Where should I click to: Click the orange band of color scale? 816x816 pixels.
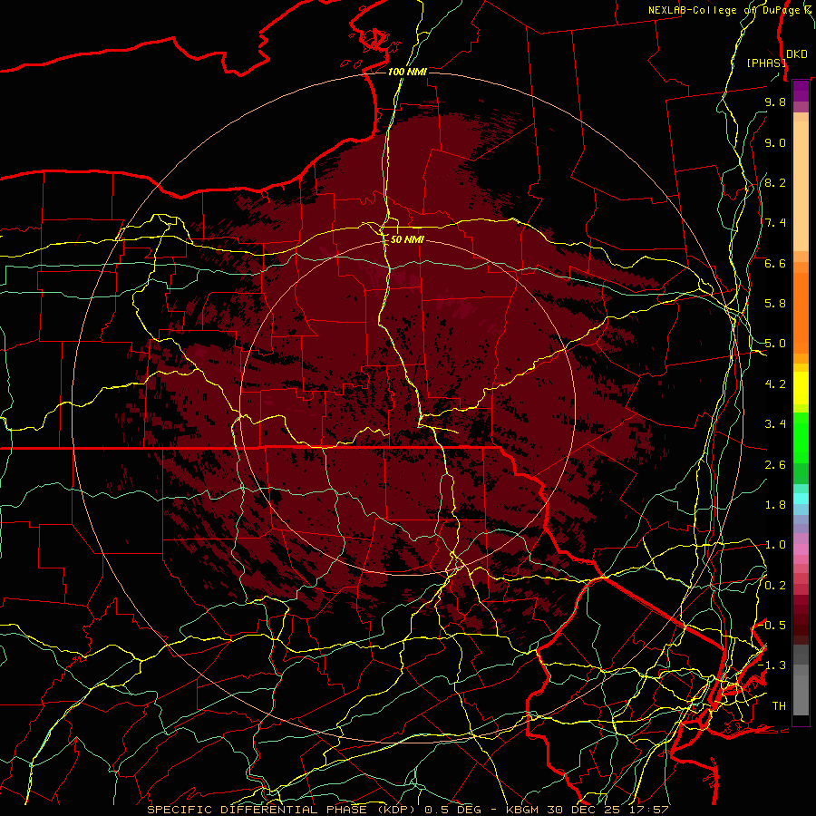tap(801, 314)
